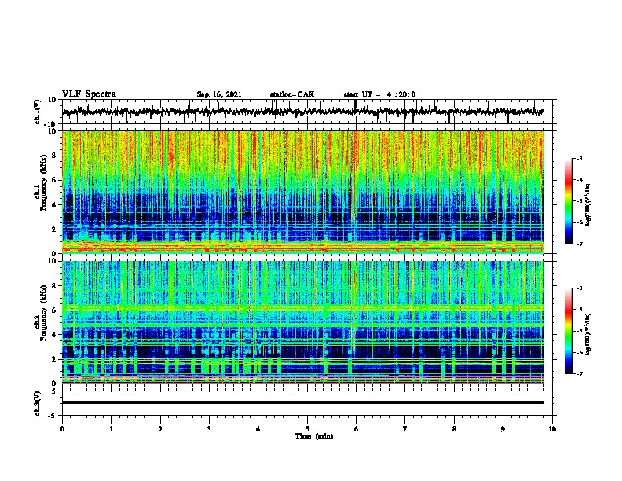This screenshot has width=622, height=481.
Task: Click the "Time (min)" x-axis label
Action: coord(314,436)
